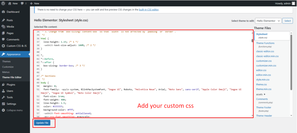Viewport: 297px width, 133px height.
Task: Click the theme files scroll-up arrow
Action: (291, 33)
